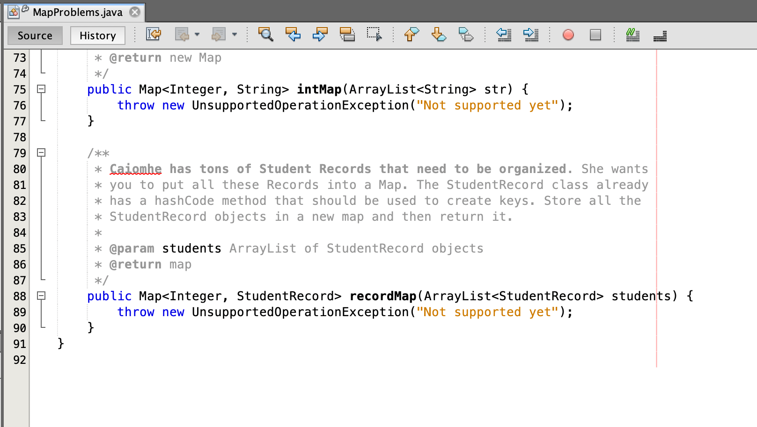Click line number 76 in the gutter
Viewport: 757px width, 427px height.
tap(20, 106)
